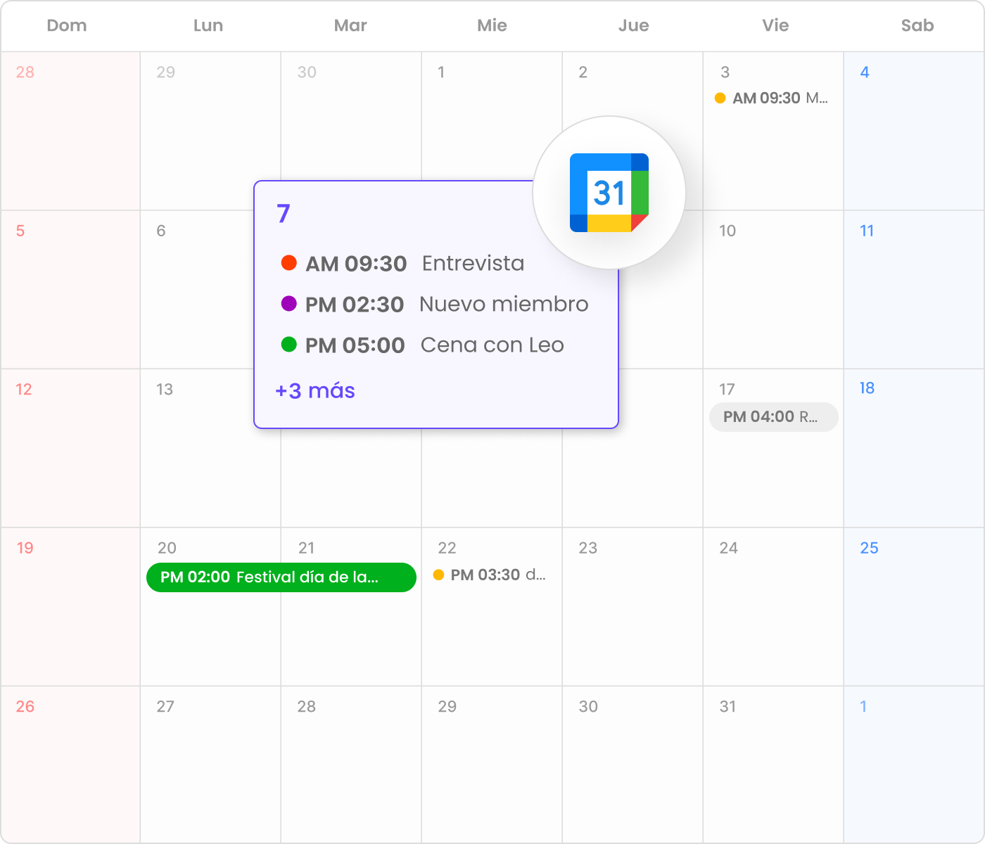This screenshot has height=844, width=985.
Task: Open the PM 04:00 event on day 17
Action: pos(773,417)
